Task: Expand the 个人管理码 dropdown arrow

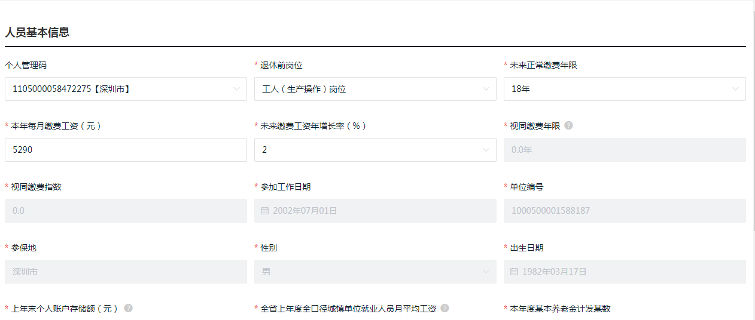Action: (236, 89)
